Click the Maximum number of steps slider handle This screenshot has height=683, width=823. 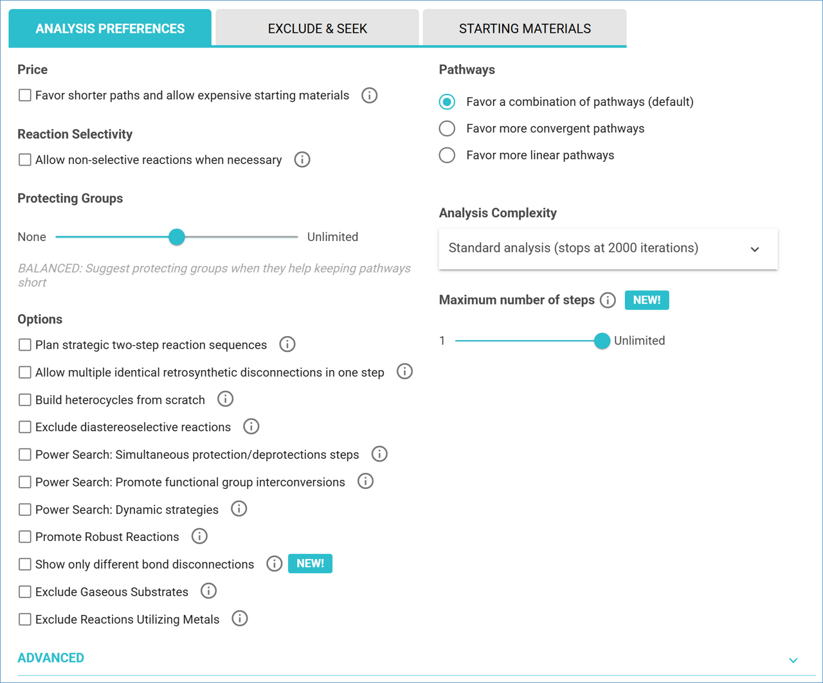602,341
